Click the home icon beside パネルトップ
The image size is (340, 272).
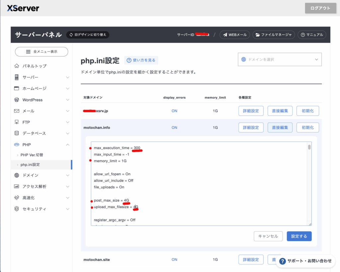tap(17, 66)
